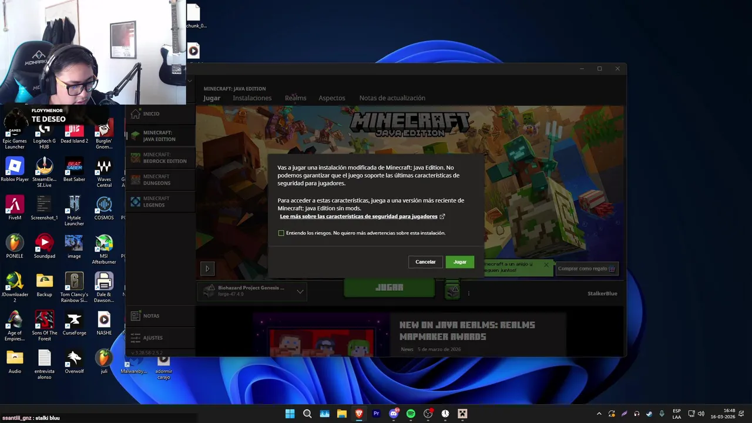This screenshot has height=423, width=752.
Task: Select Minecraft Legends in sidebar
Action: [160, 202]
